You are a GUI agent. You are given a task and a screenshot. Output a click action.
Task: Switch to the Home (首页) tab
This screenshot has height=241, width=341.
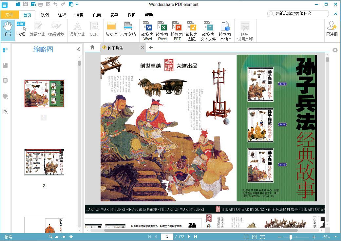(x=28, y=15)
